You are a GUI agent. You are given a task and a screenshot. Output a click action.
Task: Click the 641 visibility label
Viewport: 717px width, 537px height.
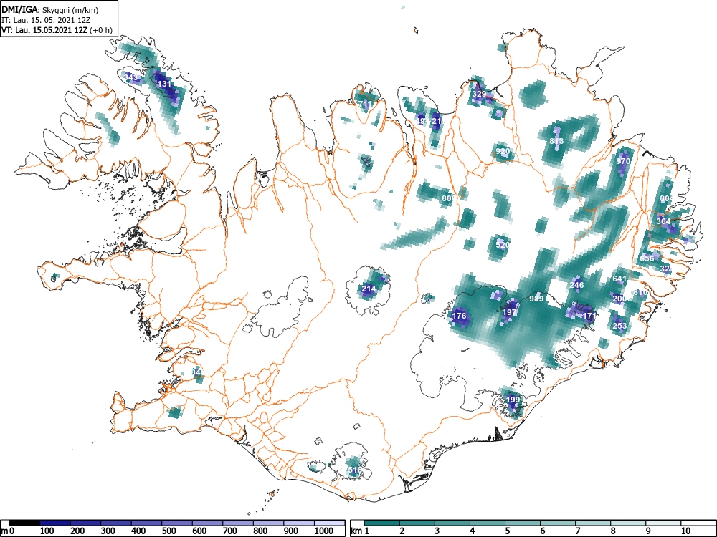pyautogui.click(x=619, y=279)
